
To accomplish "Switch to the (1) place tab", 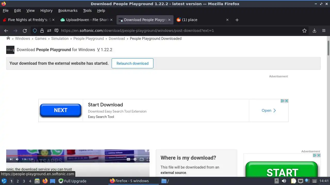I will 203,20.
